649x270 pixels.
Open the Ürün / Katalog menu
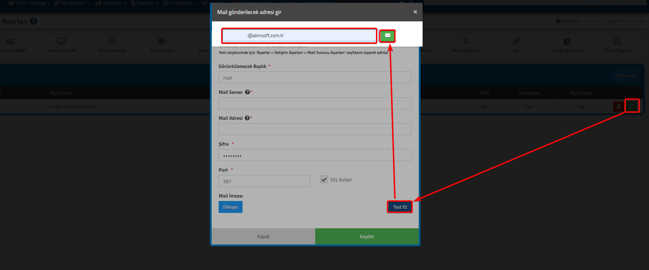tap(29, 3)
